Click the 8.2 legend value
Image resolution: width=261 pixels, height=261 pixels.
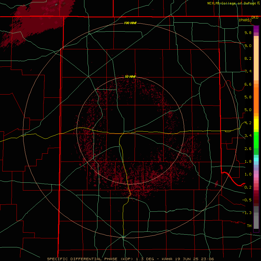tap(248, 58)
